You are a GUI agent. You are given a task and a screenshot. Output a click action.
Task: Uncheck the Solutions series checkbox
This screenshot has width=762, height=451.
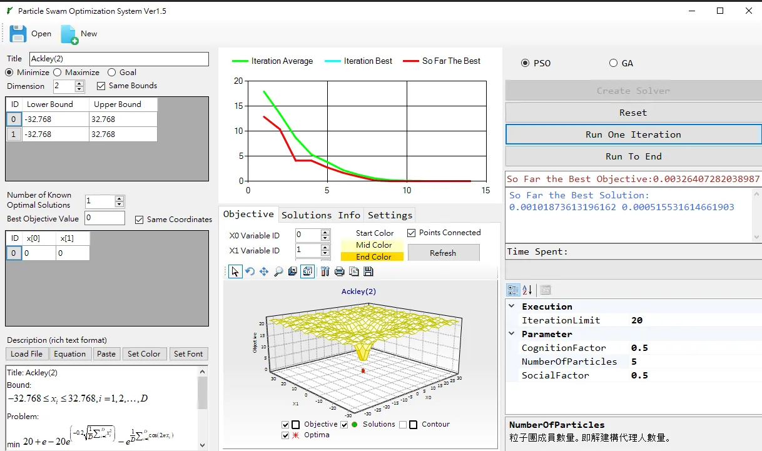(x=344, y=424)
